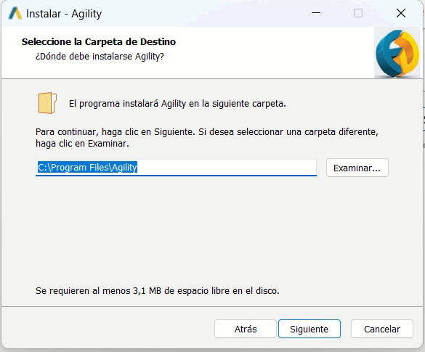This screenshot has width=425, height=352.
Task: Continue with the Siguiente button
Action: pos(309,329)
